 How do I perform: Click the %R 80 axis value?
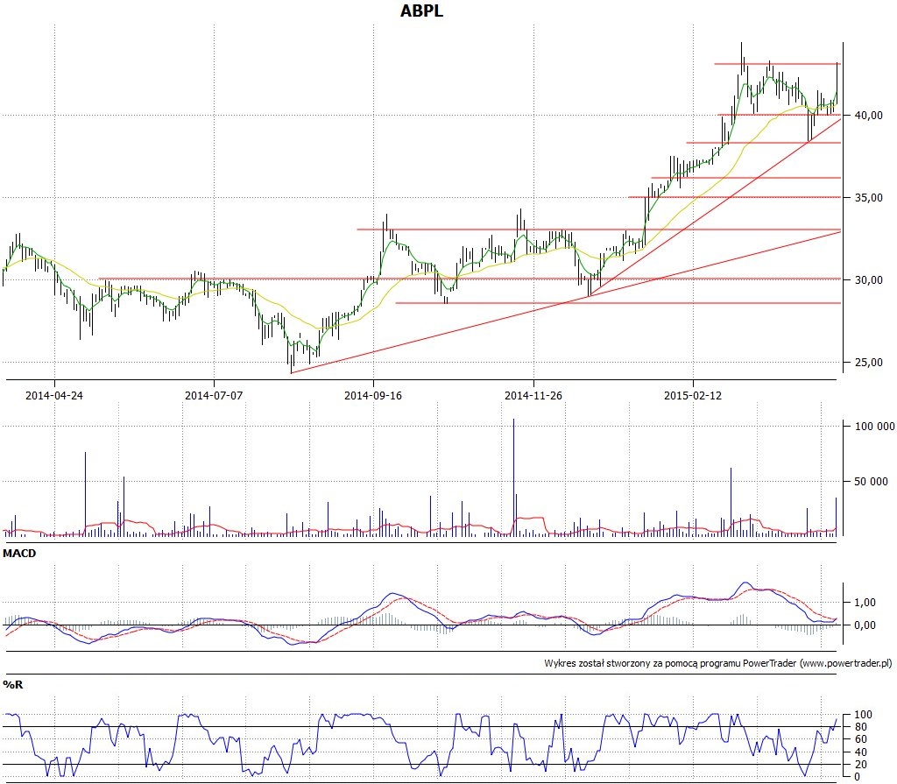click(x=861, y=727)
